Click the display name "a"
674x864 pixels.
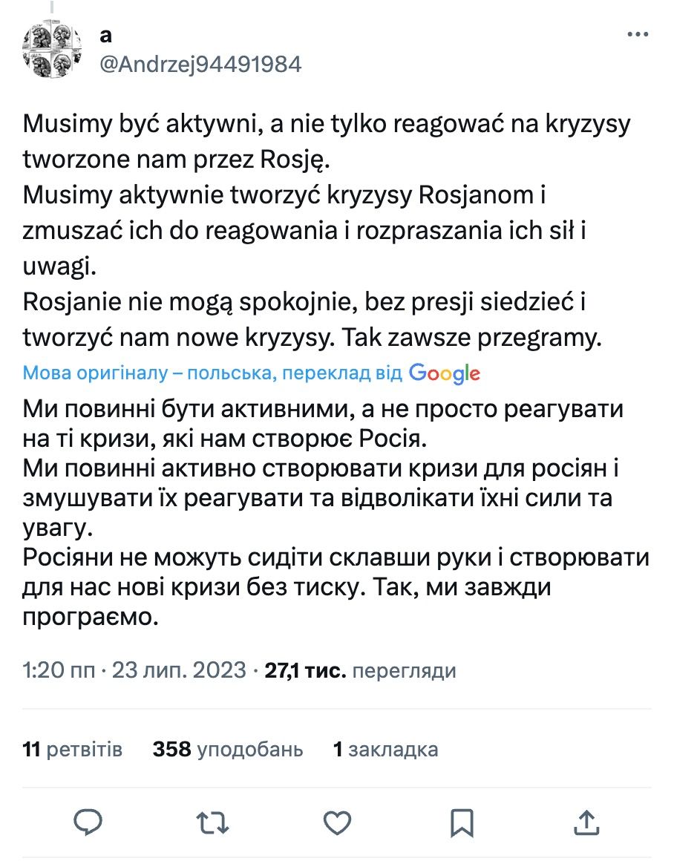pos(105,35)
